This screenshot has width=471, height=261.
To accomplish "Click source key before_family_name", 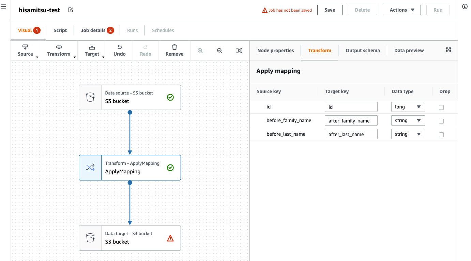I will click(x=289, y=120).
